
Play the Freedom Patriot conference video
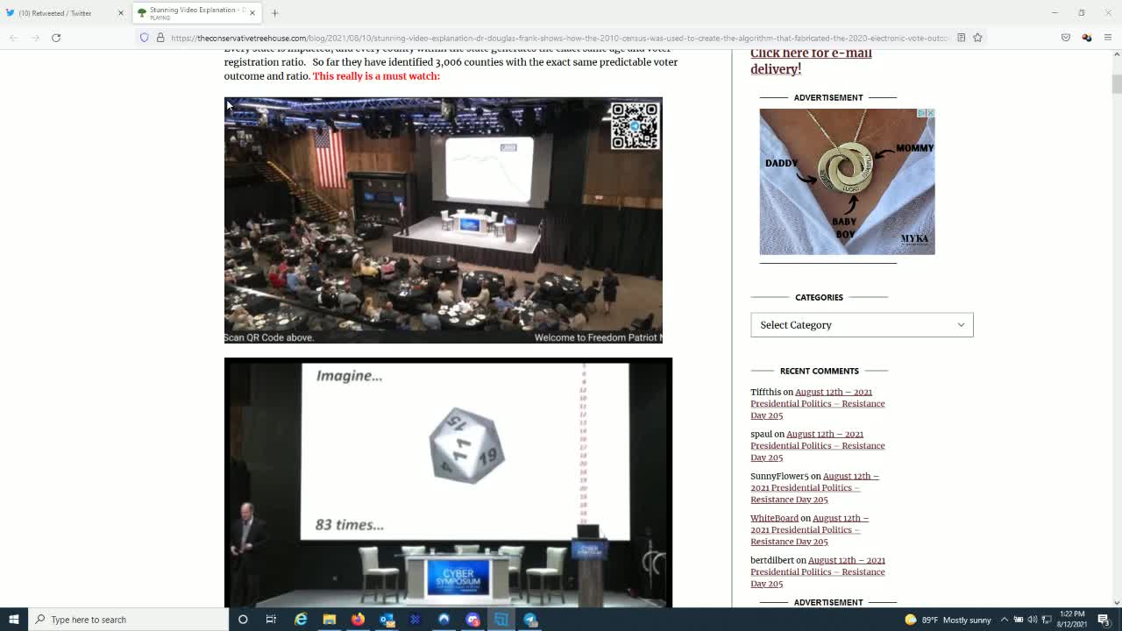click(x=443, y=220)
